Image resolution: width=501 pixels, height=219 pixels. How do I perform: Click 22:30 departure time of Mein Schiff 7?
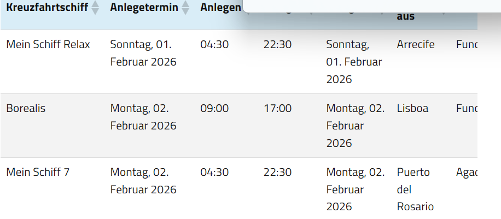277,172
